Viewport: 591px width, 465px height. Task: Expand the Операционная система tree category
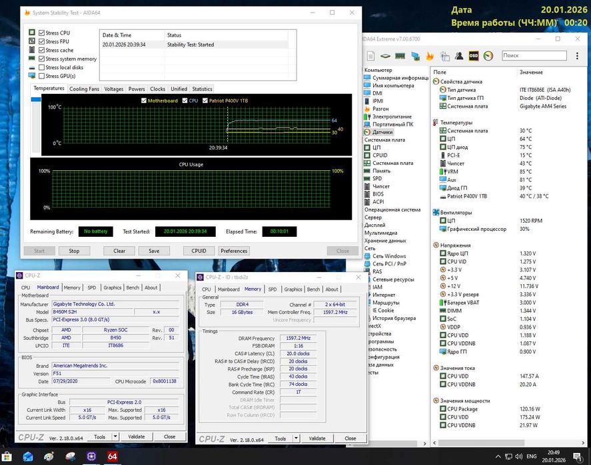coord(392,210)
